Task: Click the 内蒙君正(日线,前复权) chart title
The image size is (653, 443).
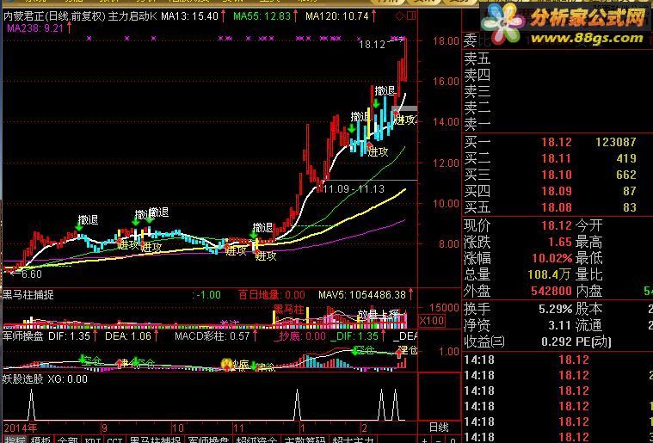Action: [54, 16]
